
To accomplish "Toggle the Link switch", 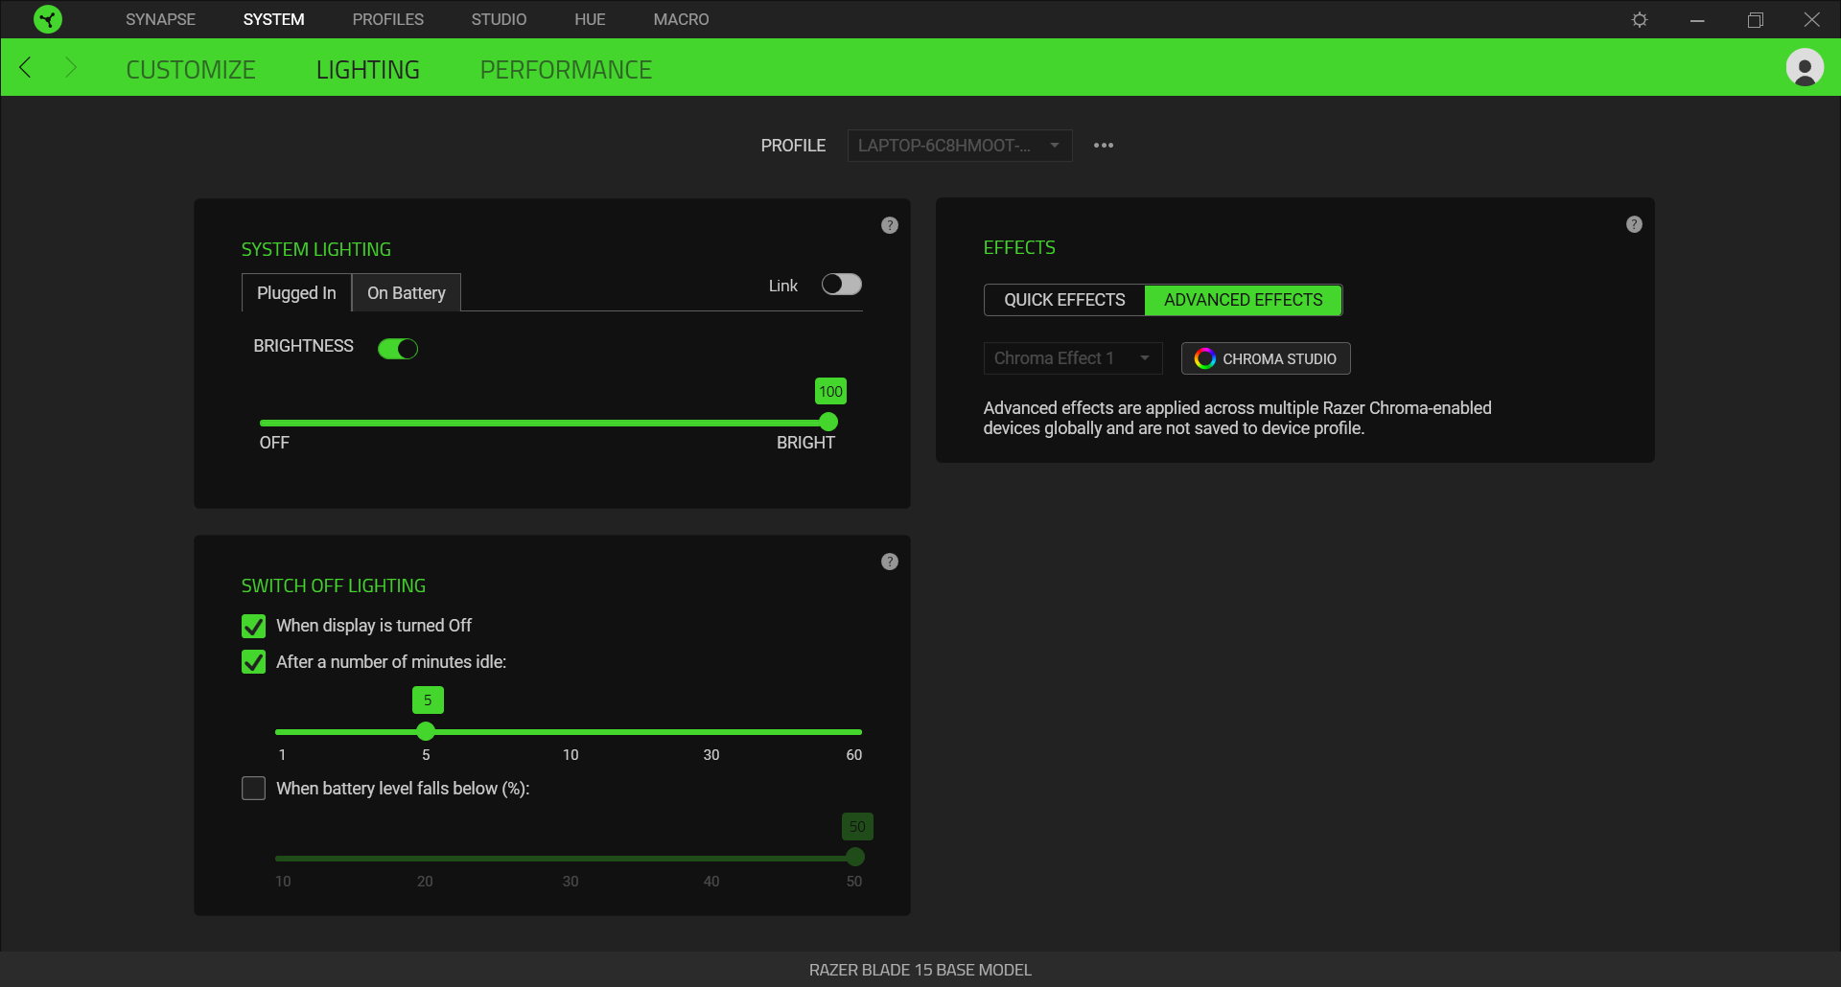I will tap(842, 285).
